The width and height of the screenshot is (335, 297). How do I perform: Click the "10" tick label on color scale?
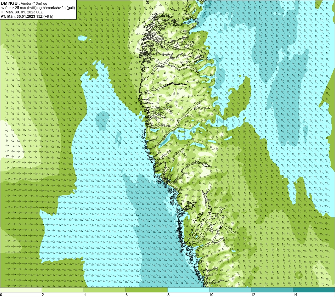click(211, 295)
